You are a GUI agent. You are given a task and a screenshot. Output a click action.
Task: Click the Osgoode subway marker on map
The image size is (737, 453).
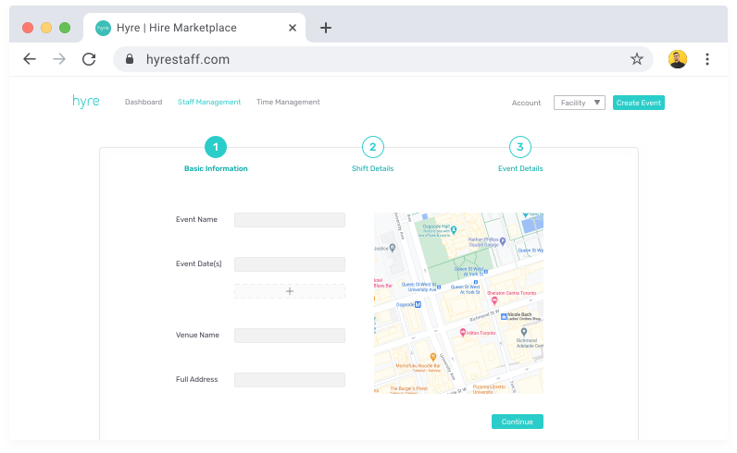[418, 305]
